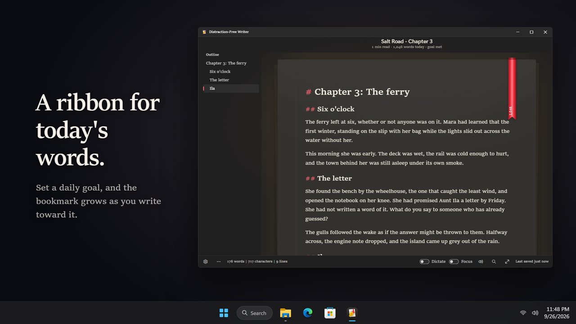Open the system volume tray icon
576x324 pixels.
tap(535, 313)
